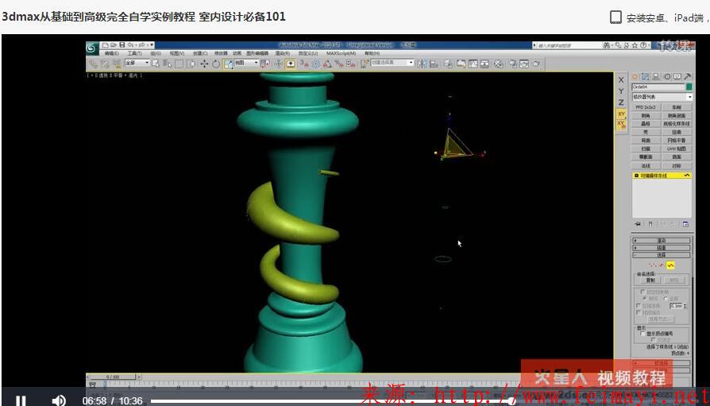Open the 工具(T) menu

click(135, 54)
